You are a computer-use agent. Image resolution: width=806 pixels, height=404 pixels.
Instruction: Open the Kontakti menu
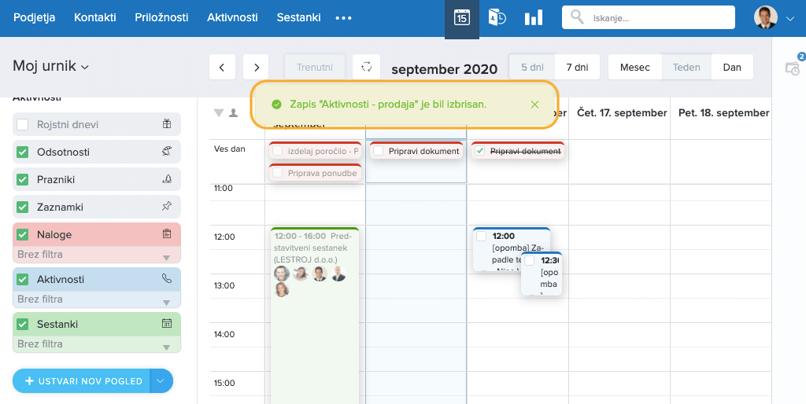coord(95,17)
